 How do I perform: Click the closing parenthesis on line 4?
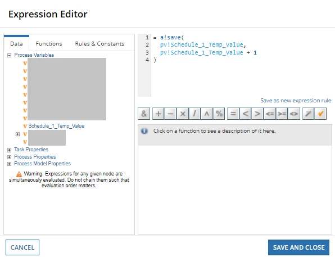click(x=155, y=60)
